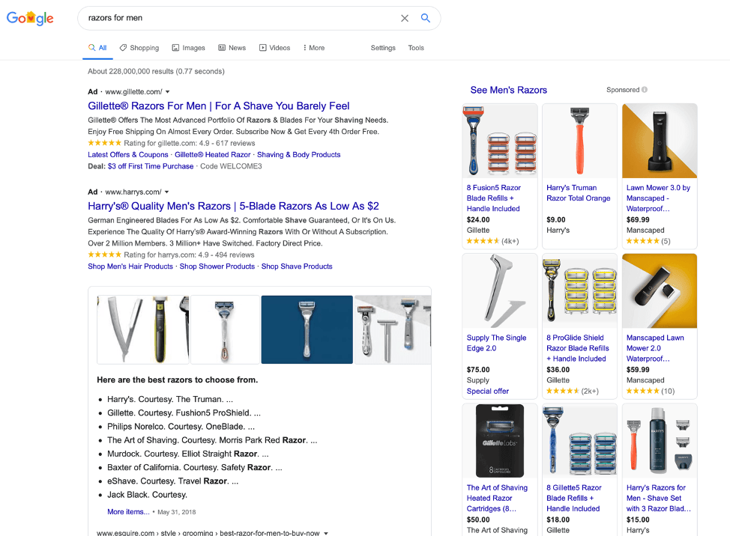Image resolution: width=730 pixels, height=536 pixels.
Task: Open the 8 Gillette5 Razor refills image
Action: click(579, 441)
